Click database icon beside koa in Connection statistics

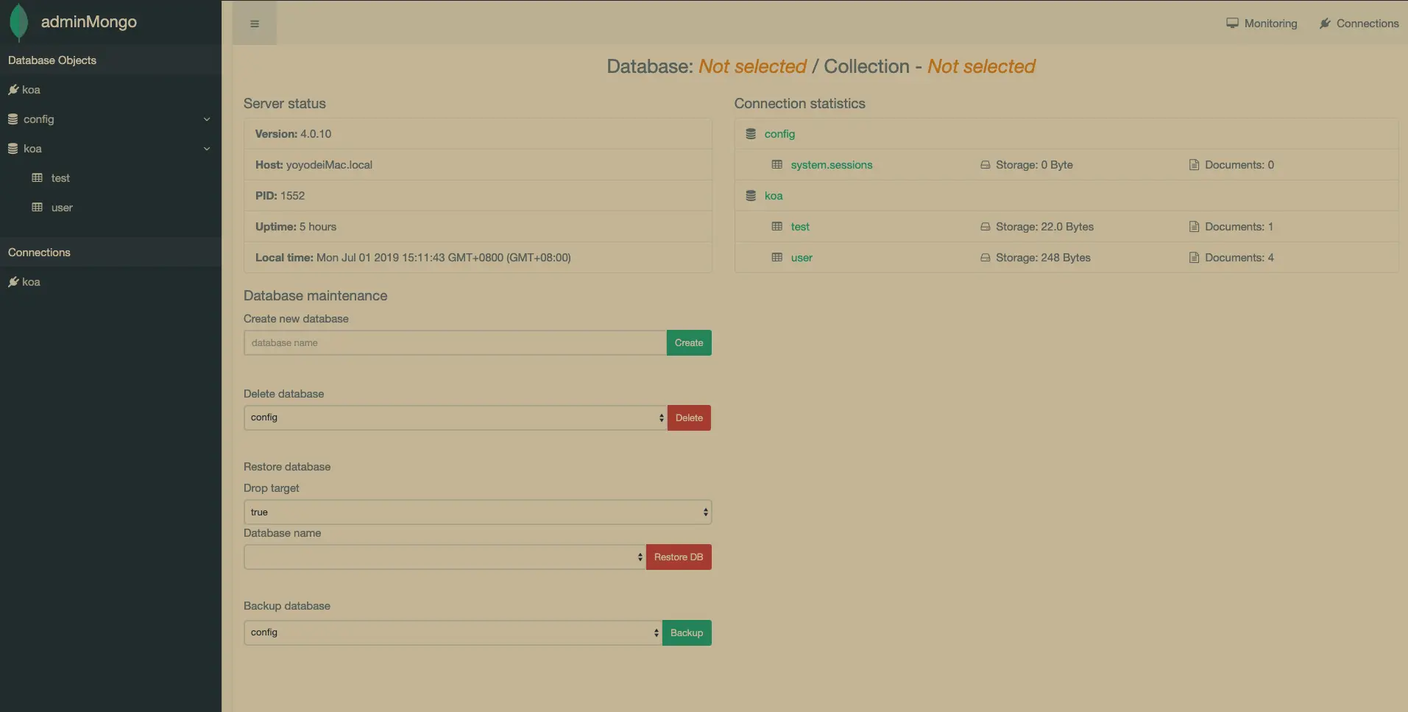coord(751,196)
